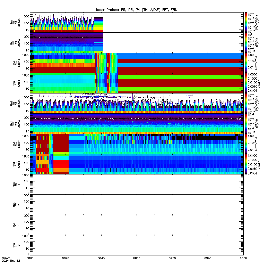Click the "hhmm" time format label

point(6,258)
